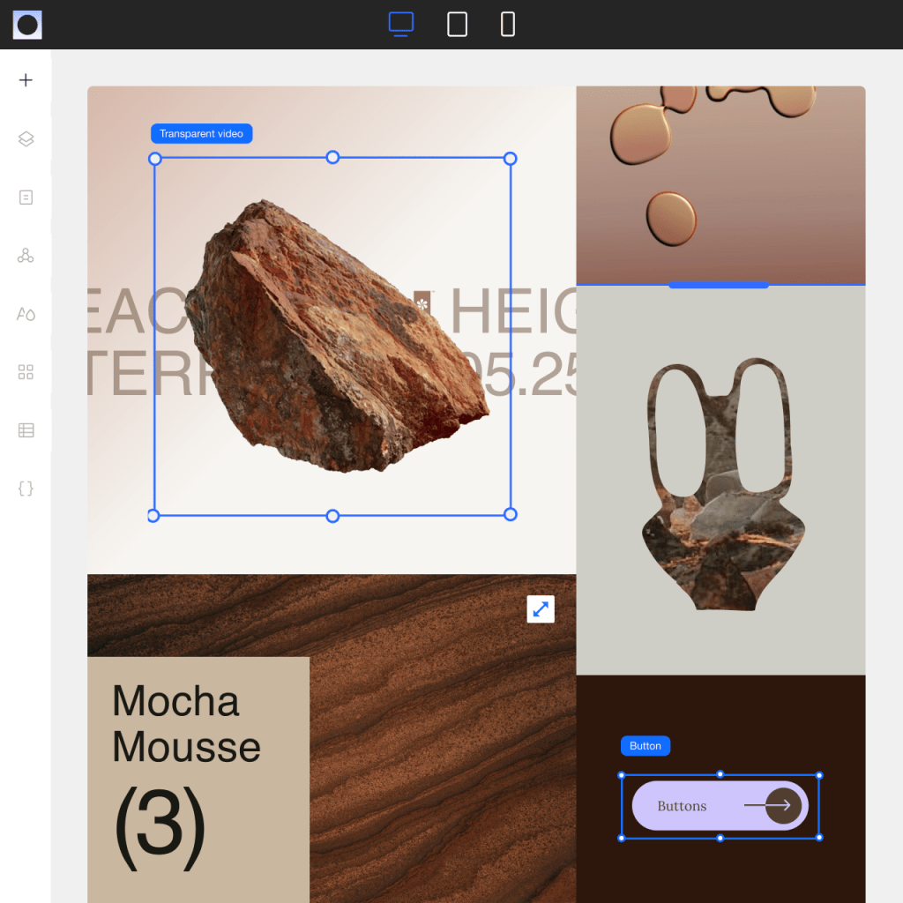This screenshot has height=903, width=903.
Task: Select the Button label tag
Action: [x=645, y=745]
